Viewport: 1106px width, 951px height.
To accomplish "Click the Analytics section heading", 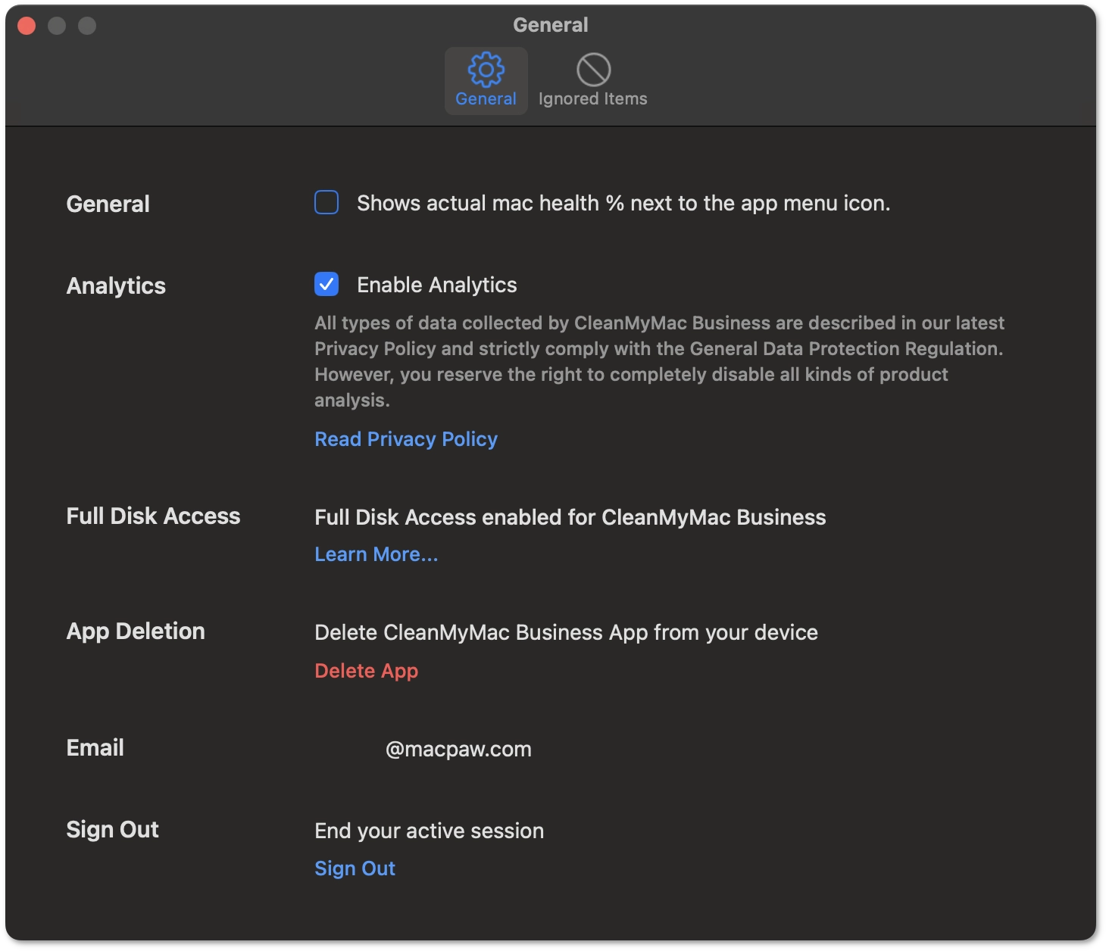I will tap(116, 285).
